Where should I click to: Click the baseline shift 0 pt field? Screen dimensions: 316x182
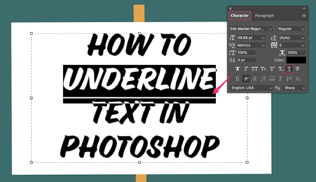pyautogui.click(x=246, y=60)
